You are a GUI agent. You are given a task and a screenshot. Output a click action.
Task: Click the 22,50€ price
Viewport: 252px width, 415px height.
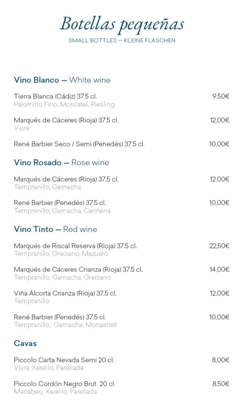point(219,246)
